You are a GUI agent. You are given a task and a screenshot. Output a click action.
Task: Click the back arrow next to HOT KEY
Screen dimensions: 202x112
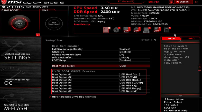tap(155, 40)
